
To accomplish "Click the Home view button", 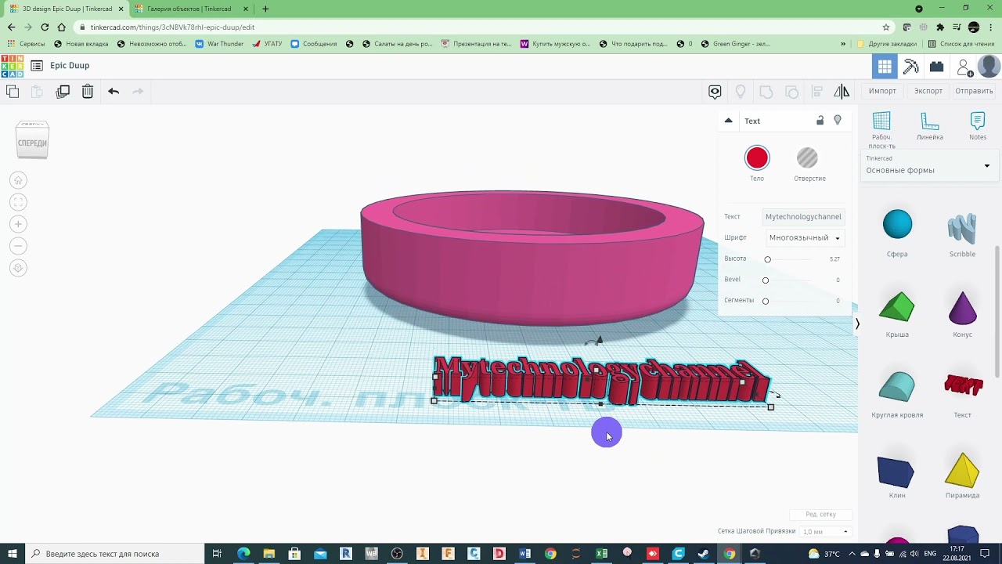I will 19,180.
